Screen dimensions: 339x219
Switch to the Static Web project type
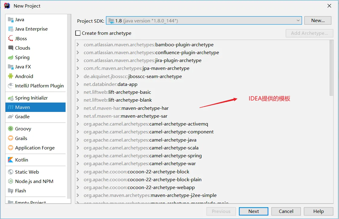click(27, 172)
